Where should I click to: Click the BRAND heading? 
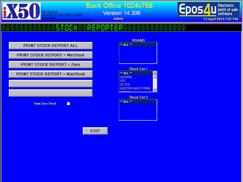138,40
